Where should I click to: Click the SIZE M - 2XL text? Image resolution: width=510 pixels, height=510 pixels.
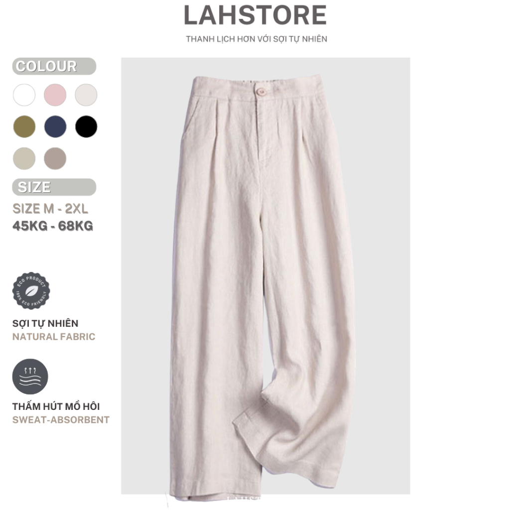tap(50, 209)
